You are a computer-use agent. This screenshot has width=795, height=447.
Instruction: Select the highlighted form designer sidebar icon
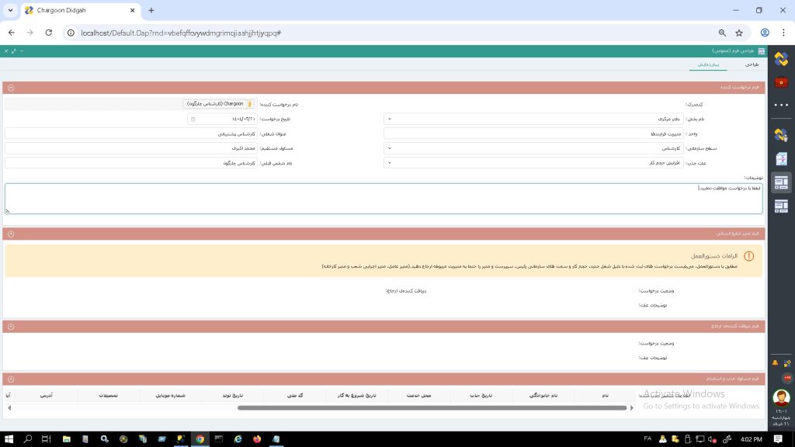782,182
